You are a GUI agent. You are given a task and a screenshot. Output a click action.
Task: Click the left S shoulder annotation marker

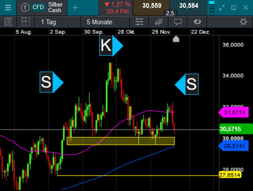(52, 82)
